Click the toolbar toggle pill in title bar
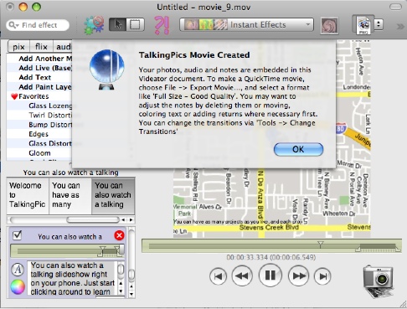The image size is (407, 309). pyautogui.click(x=395, y=7)
